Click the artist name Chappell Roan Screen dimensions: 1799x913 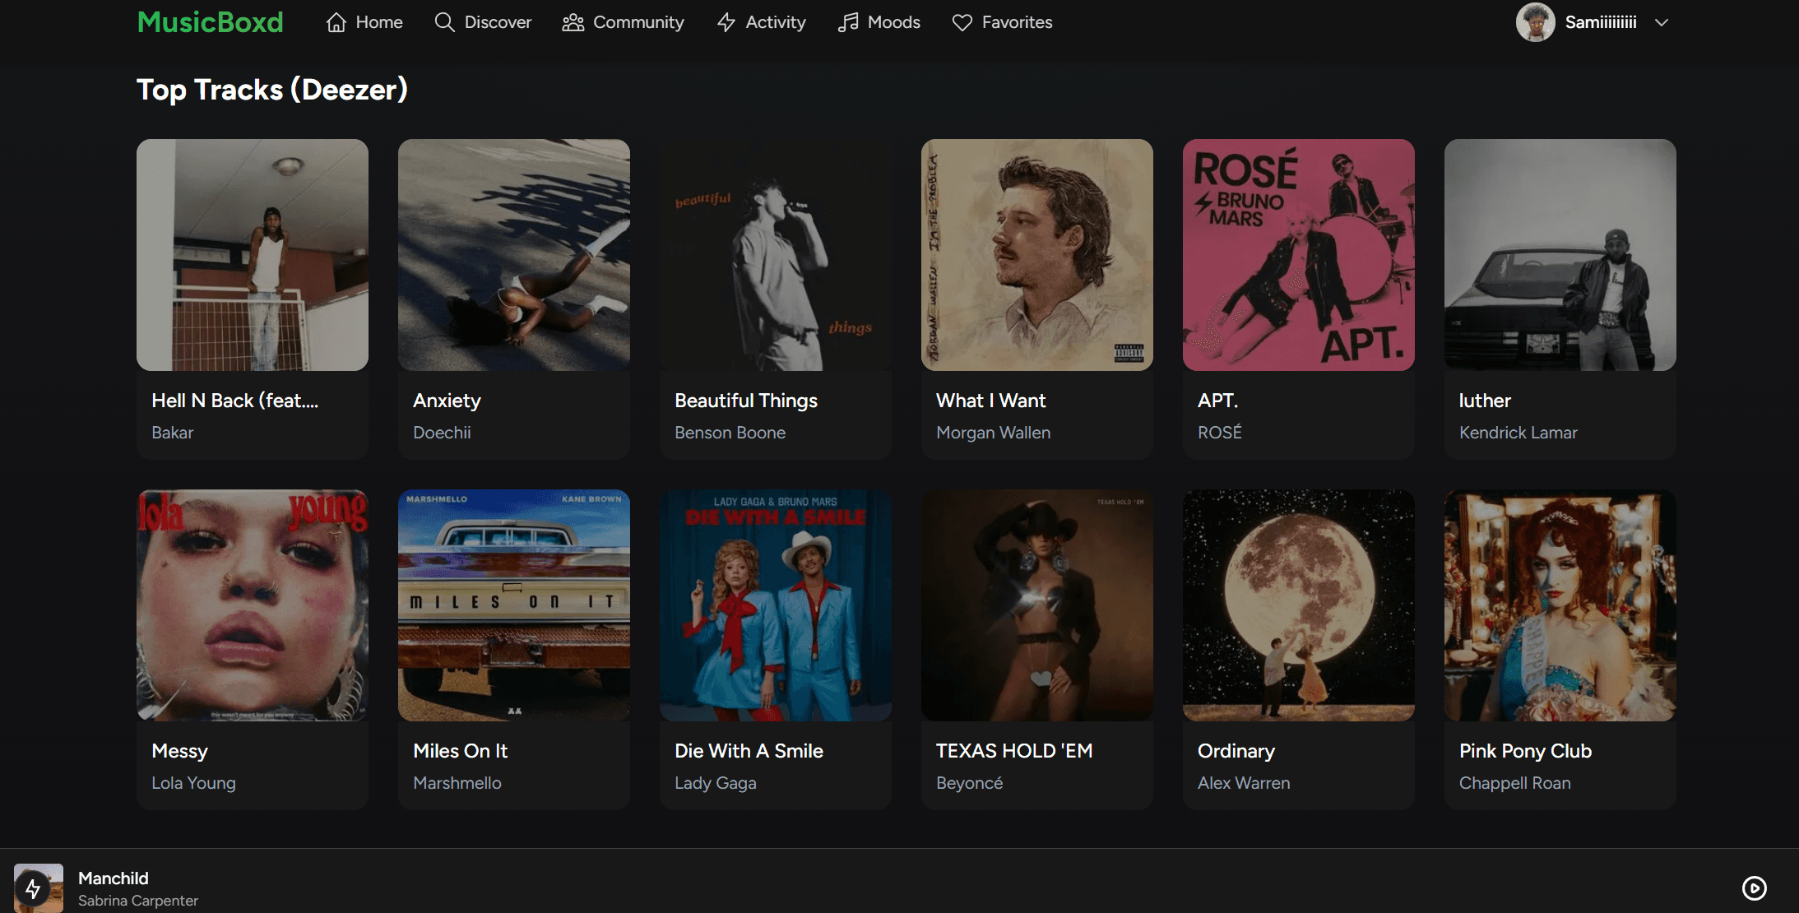tap(1514, 783)
